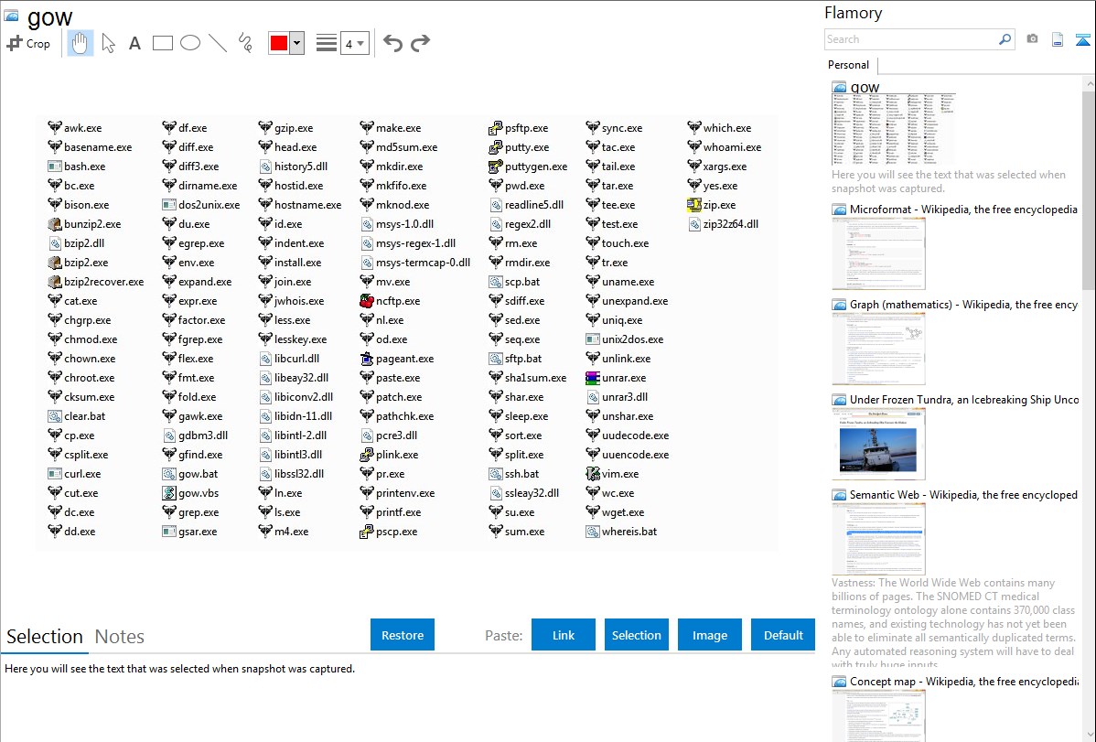Click the grep.exe file name

pyautogui.click(x=199, y=512)
